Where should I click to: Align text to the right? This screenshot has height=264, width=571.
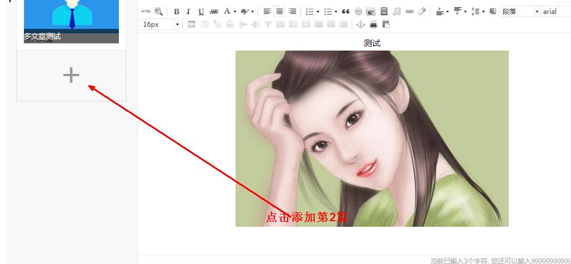click(x=292, y=11)
